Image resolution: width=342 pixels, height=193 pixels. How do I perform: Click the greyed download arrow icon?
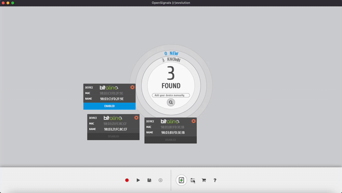[x=160, y=180]
